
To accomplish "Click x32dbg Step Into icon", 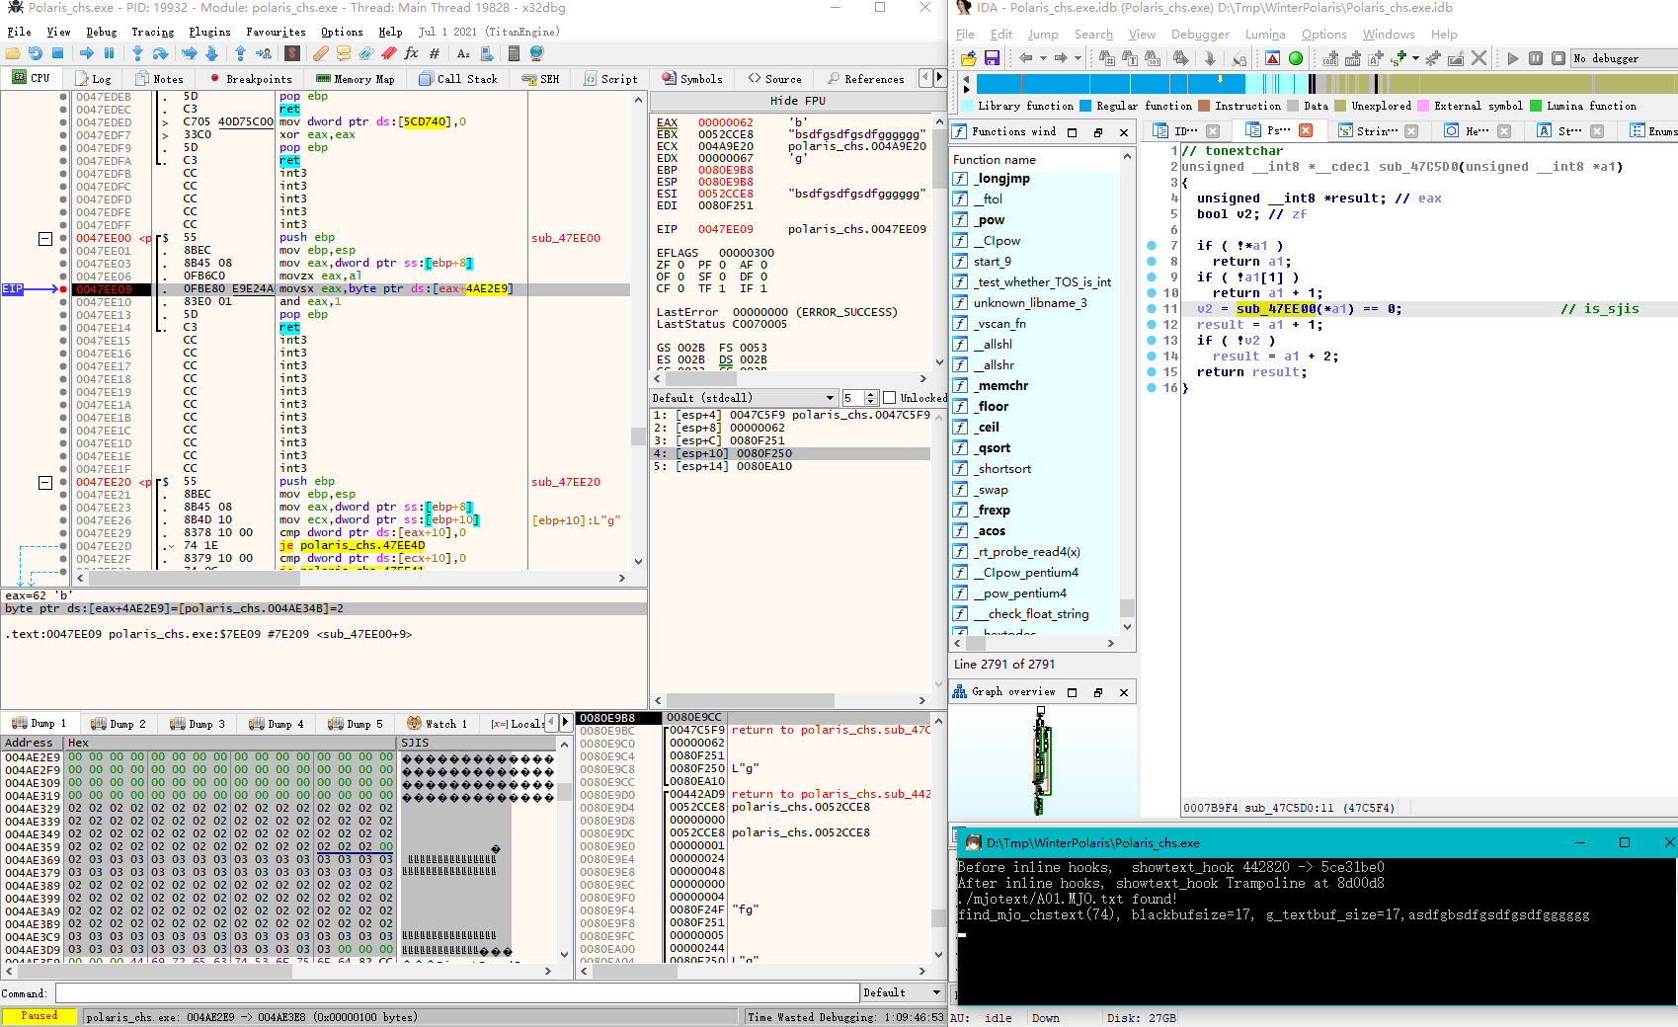I will point(137,53).
